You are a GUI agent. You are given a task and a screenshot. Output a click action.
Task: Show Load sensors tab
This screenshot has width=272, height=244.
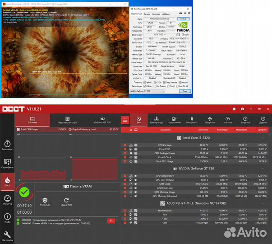(x=245, y=120)
